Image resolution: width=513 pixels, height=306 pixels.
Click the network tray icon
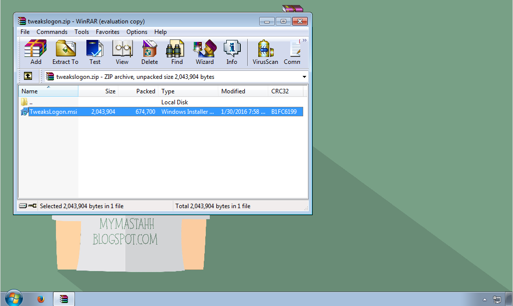point(497,299)
